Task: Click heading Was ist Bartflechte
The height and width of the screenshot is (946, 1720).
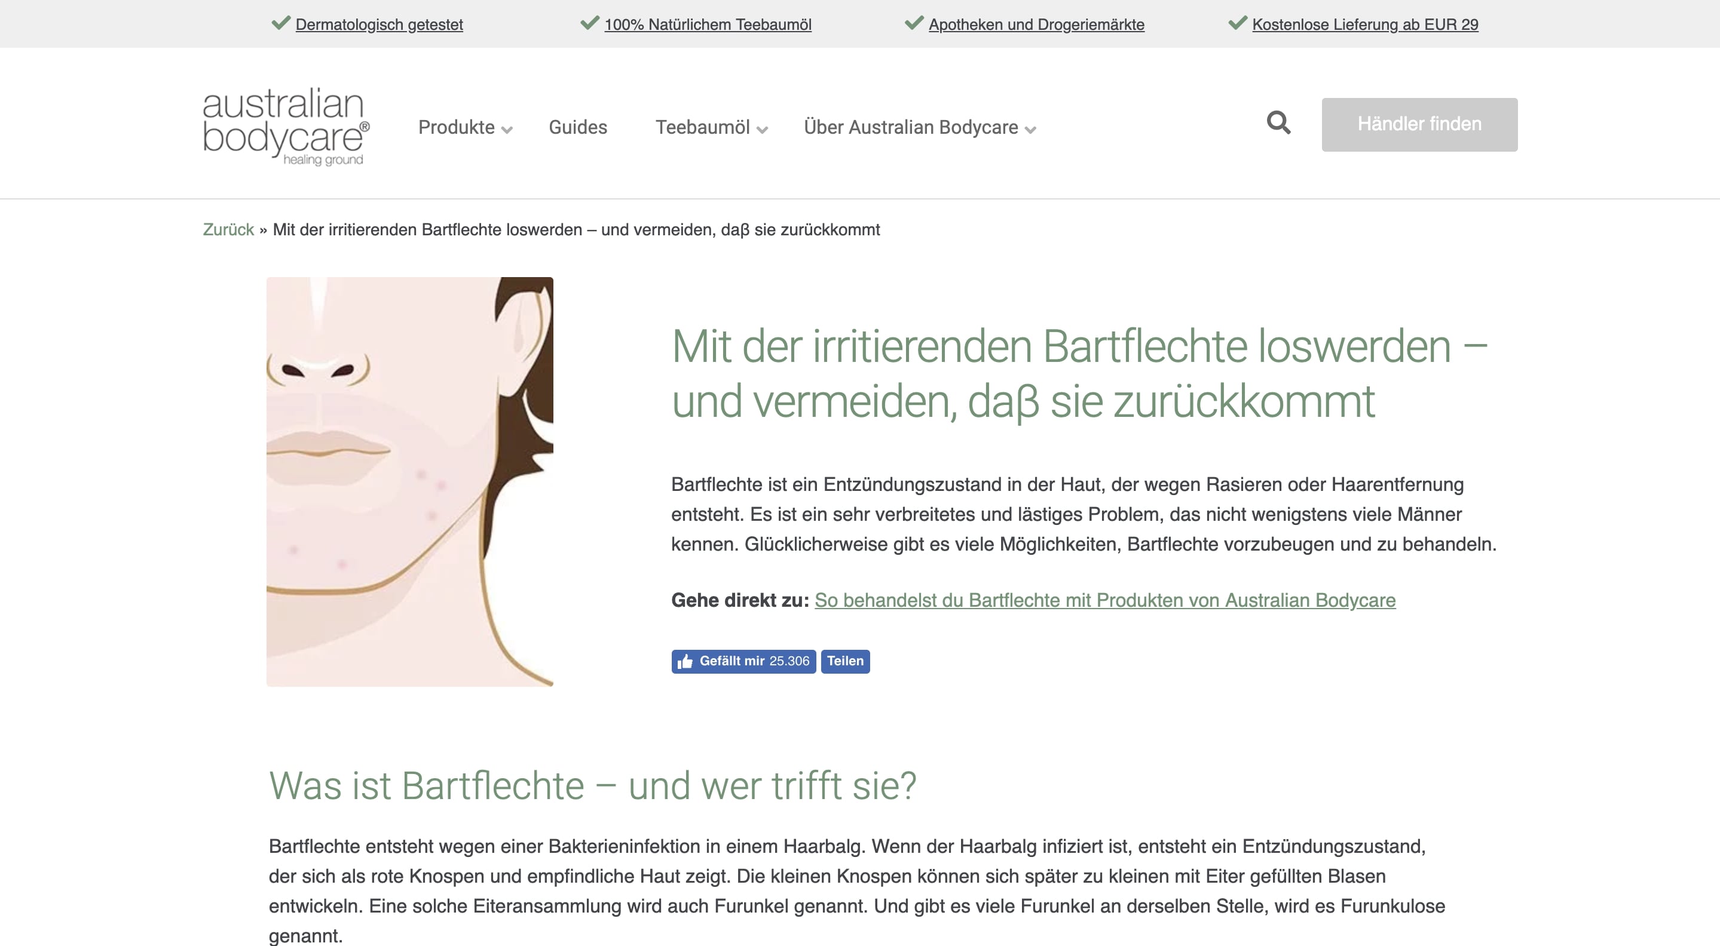Action: coord(592,785)
